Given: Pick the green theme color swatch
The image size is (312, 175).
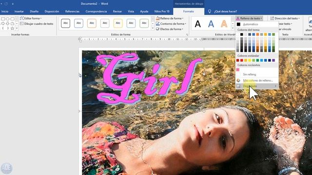Looking at the screenshot, I should (273, 35).
